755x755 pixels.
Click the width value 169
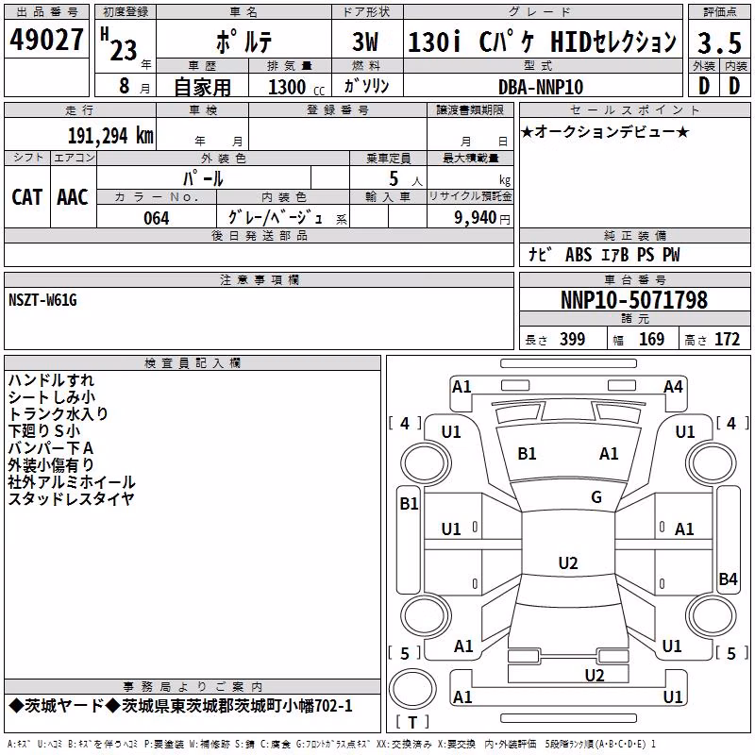coord(651,340)
